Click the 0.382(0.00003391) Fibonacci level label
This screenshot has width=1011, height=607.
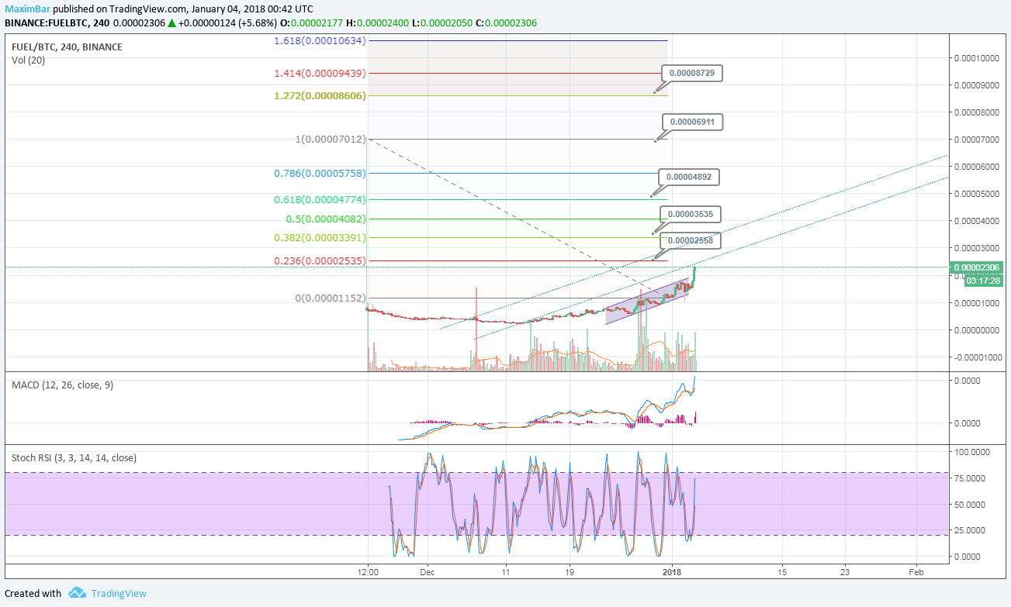point(320,237)
